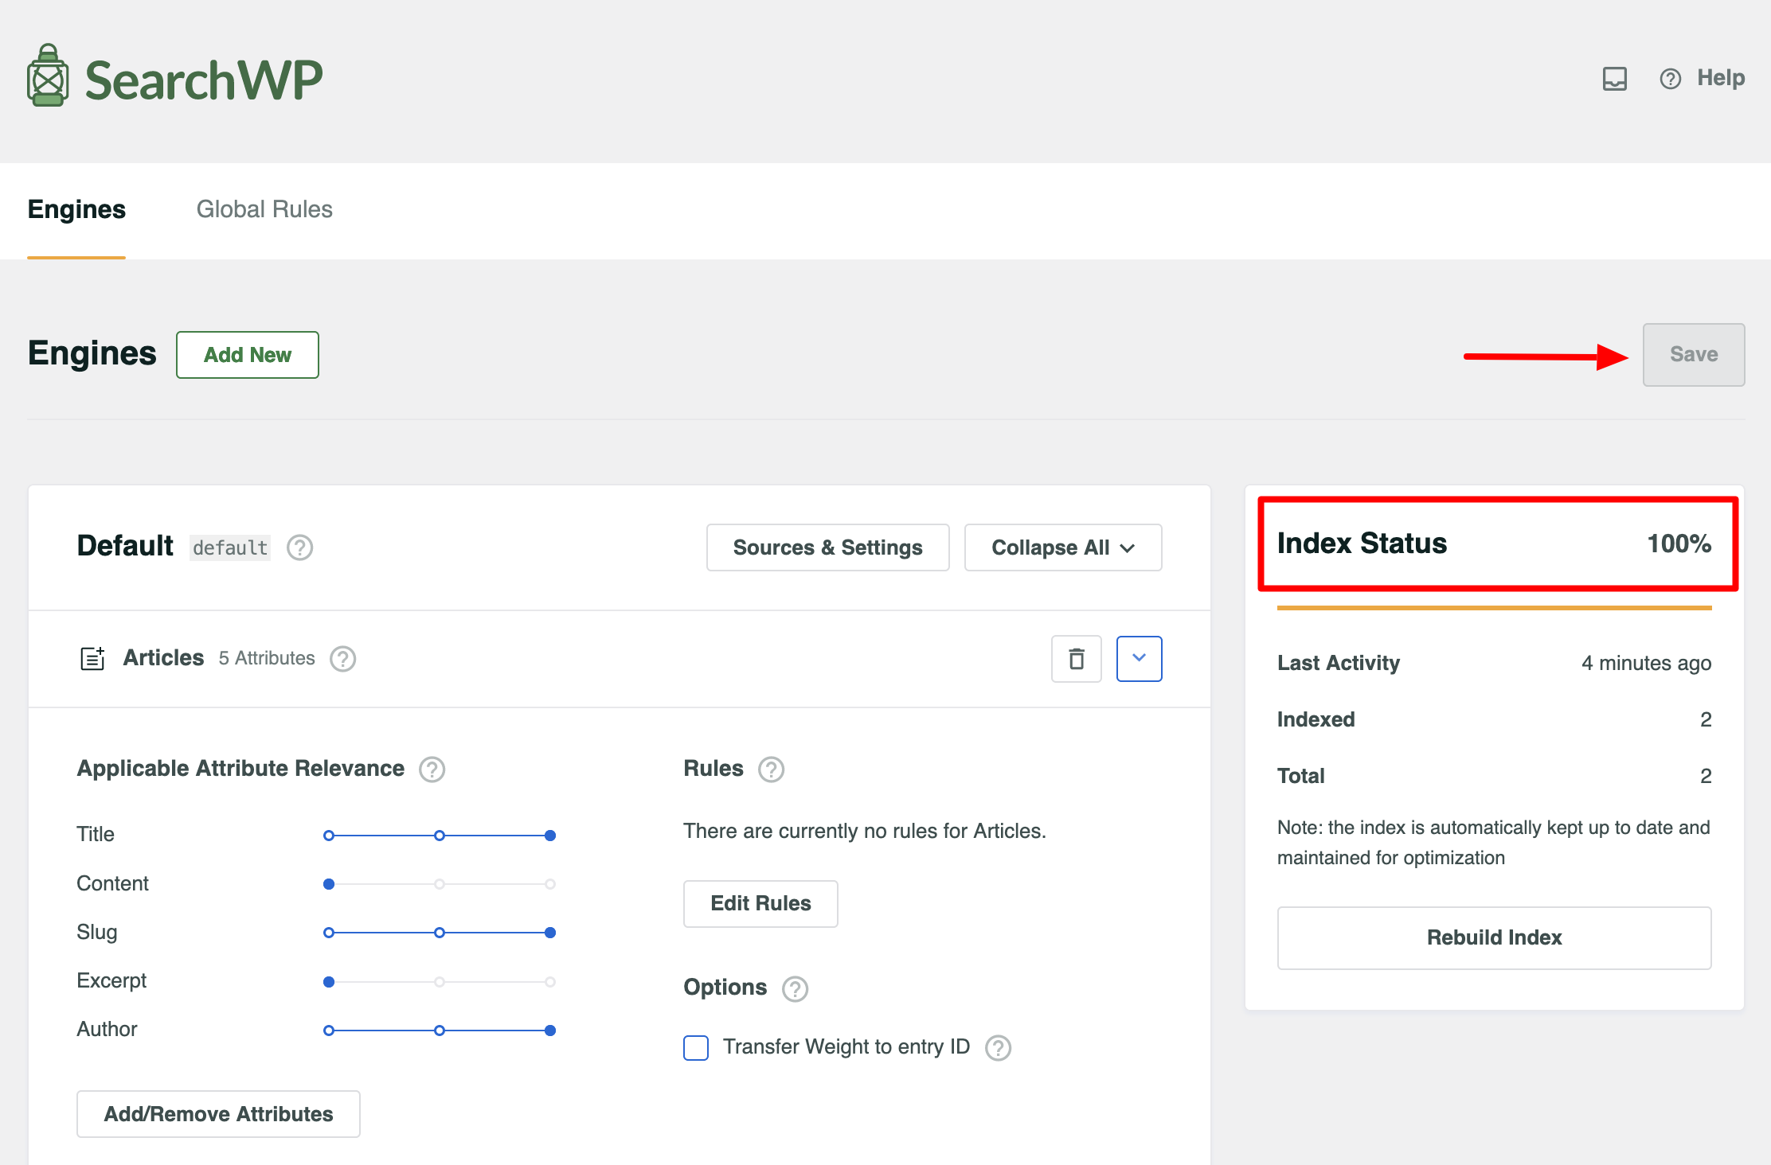Image resolution: width=1771 pixels, height=1165 pixels.
Task: Show help tooltip for Articles attributes
Action: (x=342, y=659)
